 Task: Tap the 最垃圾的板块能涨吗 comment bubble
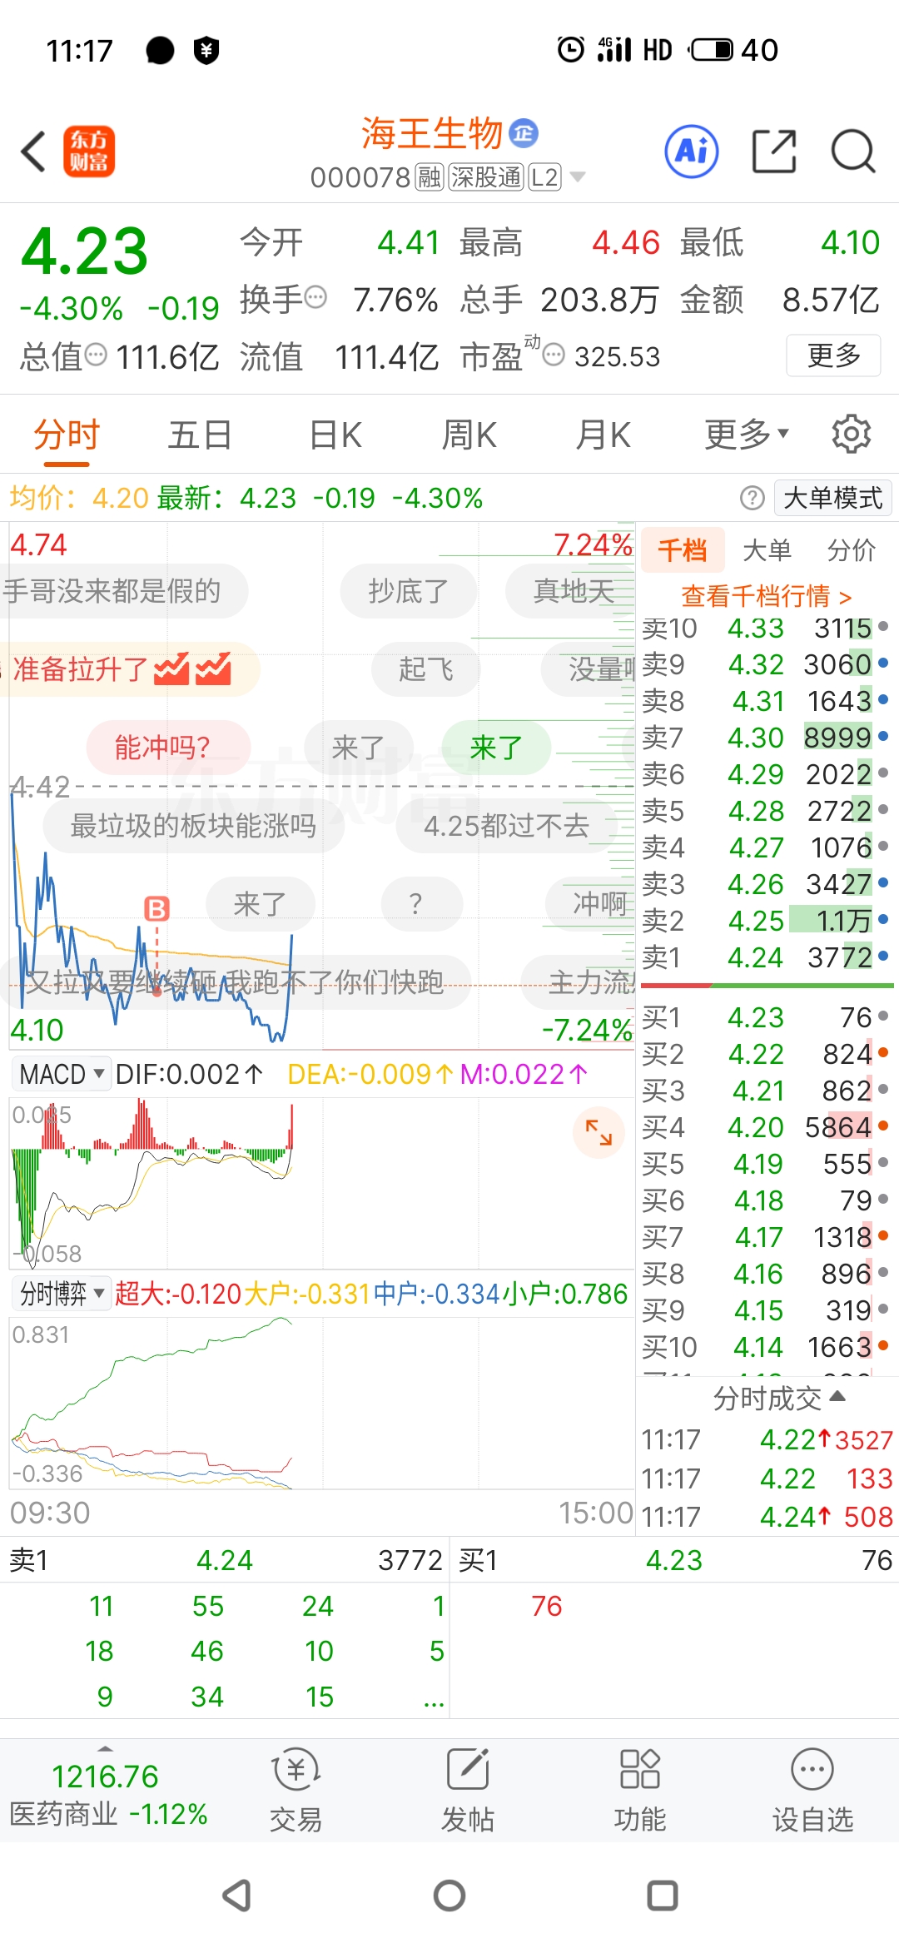coord(193,826)
